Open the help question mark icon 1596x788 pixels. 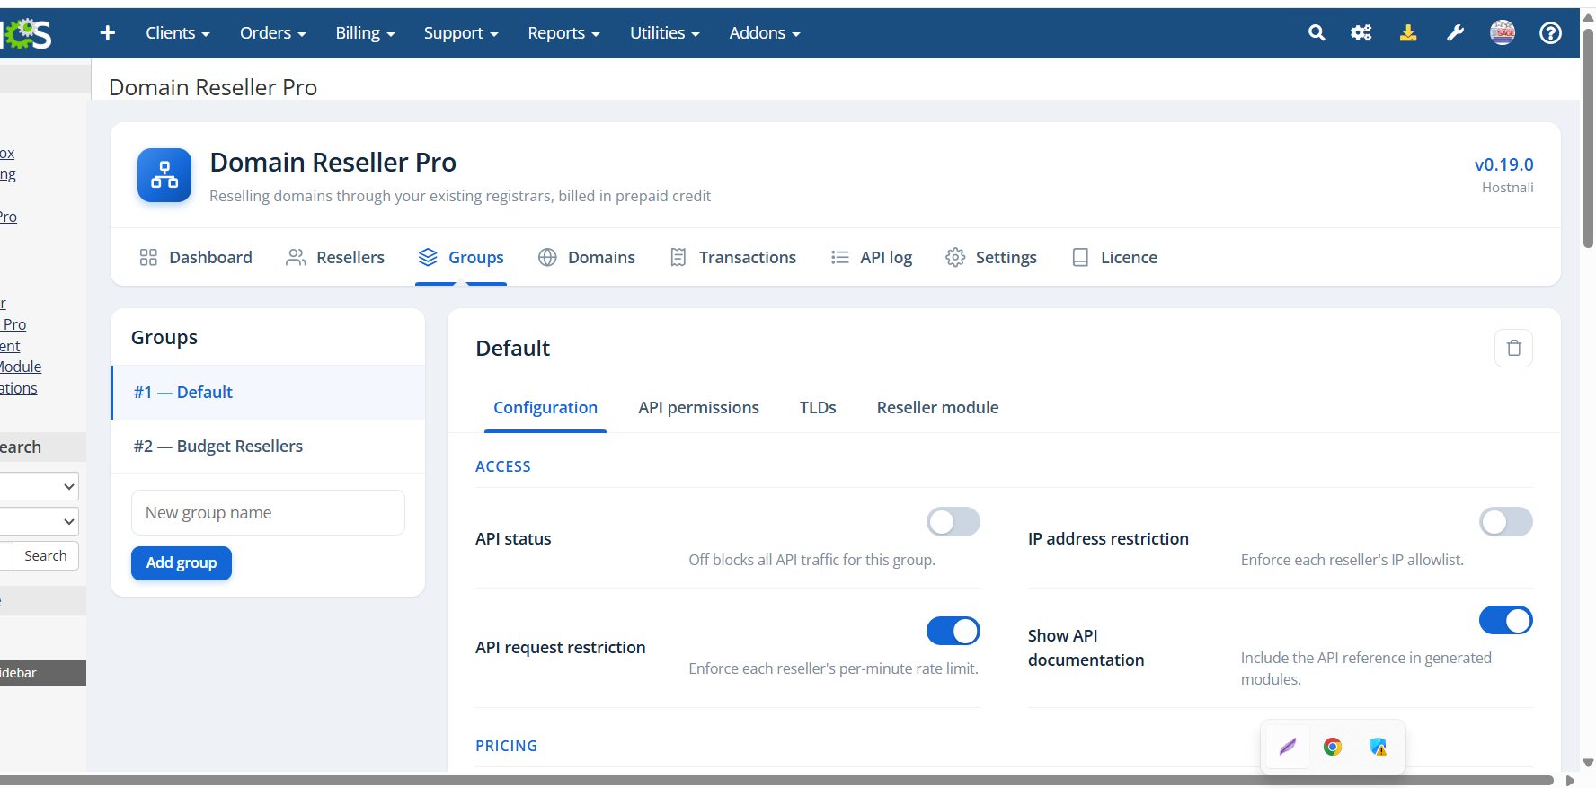point(1550,33)
